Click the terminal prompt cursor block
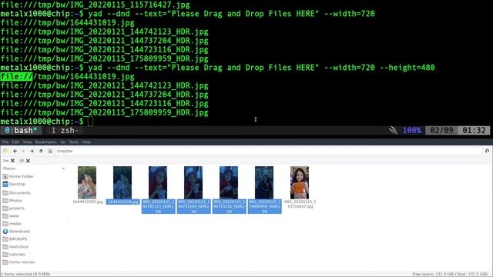493x277 pixels. point(90,122)
